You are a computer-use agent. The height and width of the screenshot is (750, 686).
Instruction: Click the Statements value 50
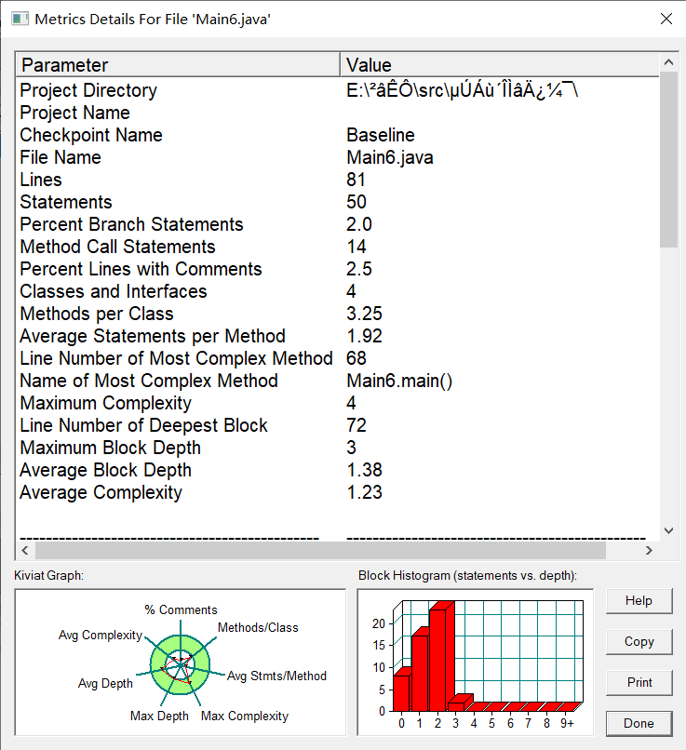coord(356,202)
